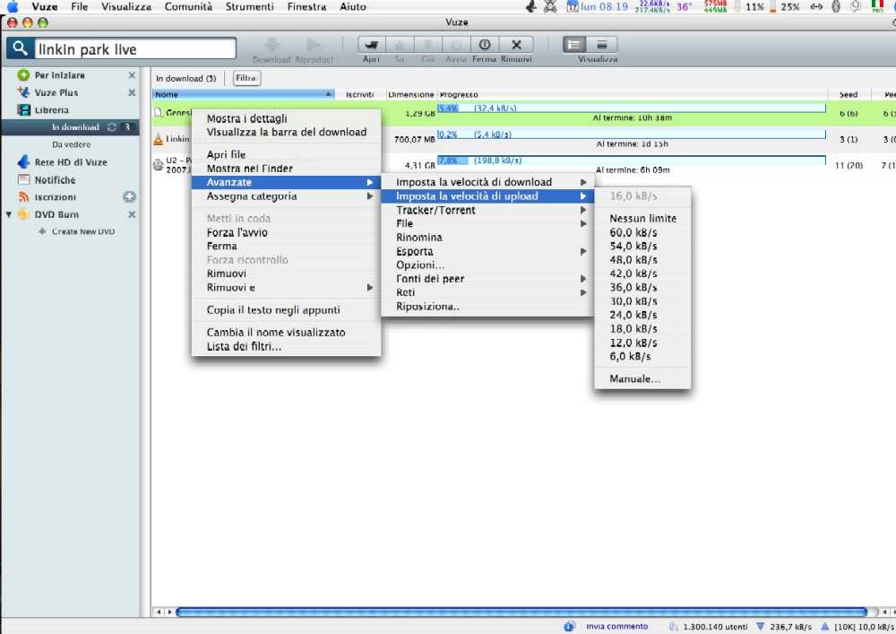The height and width of the screenshot is (634, 896).
Task: Expand the 'Rimuovi e' submenu
Action: tap(287, 288)
